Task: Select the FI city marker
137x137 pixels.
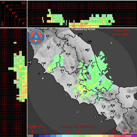Action: 47,38
